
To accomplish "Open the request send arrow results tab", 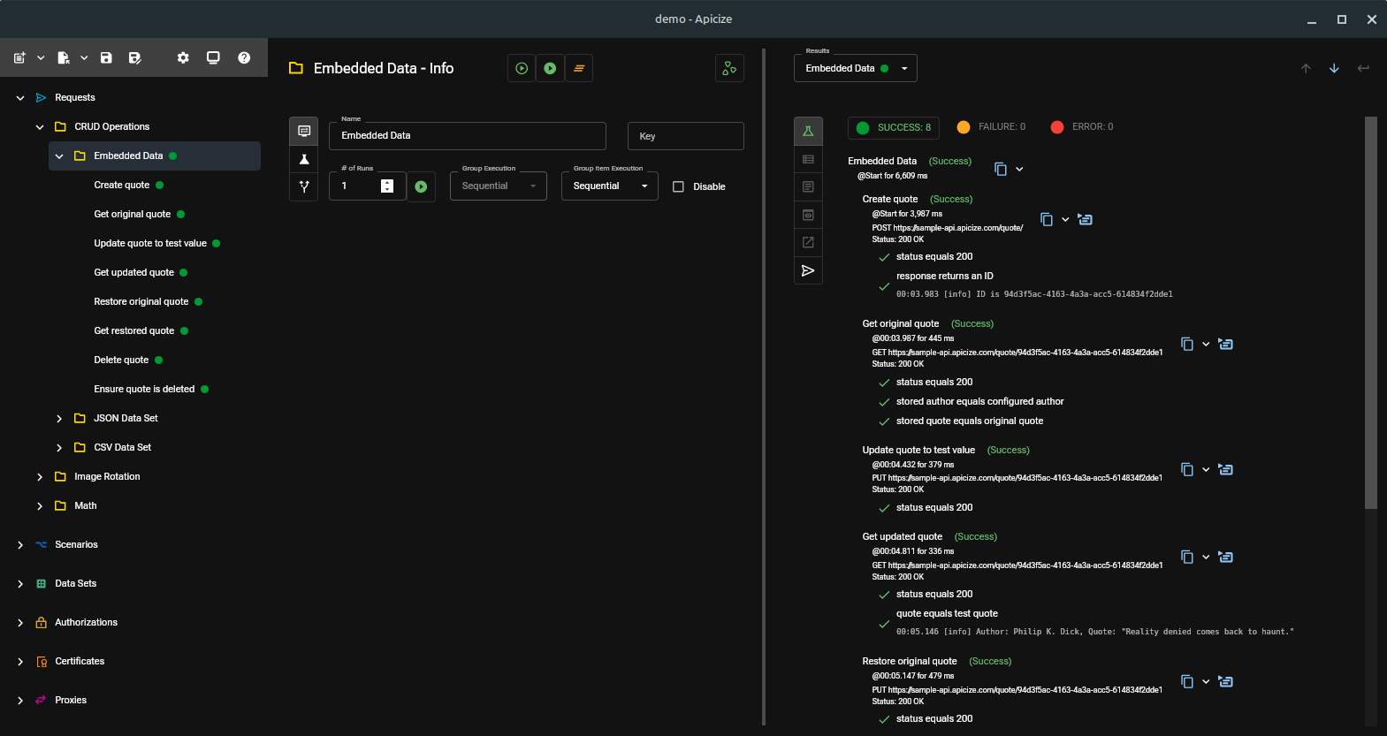I will (x=808, y=270).
